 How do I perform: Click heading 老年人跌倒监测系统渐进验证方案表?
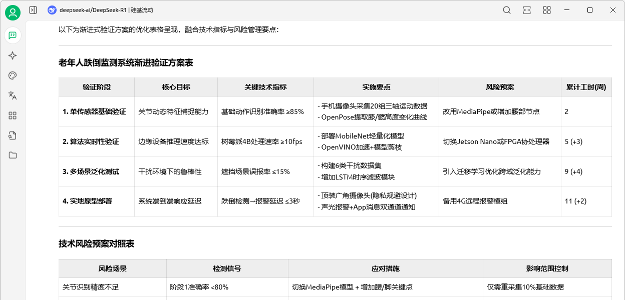point(126,62)
